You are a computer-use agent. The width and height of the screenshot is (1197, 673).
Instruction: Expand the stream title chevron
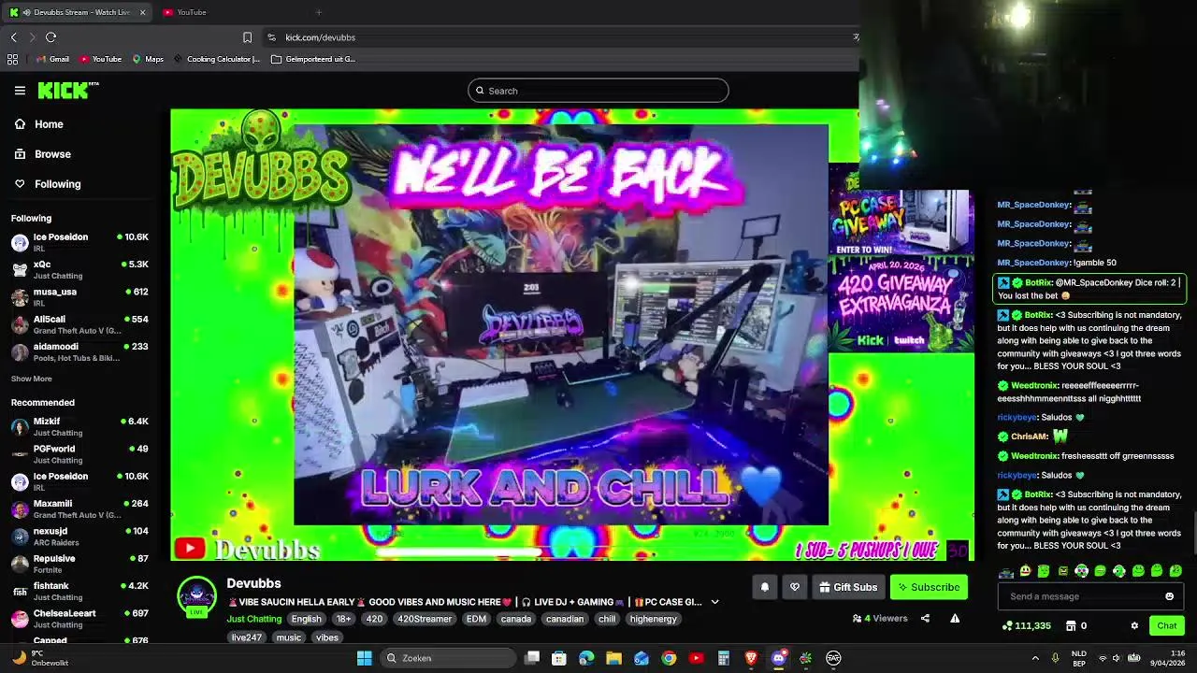pos(714,602)
